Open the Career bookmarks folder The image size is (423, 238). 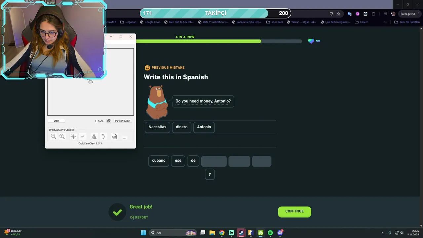click(361, 22)
